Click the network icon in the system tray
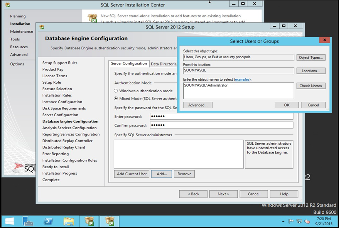 pyautogui.click(x=299, y=221)
